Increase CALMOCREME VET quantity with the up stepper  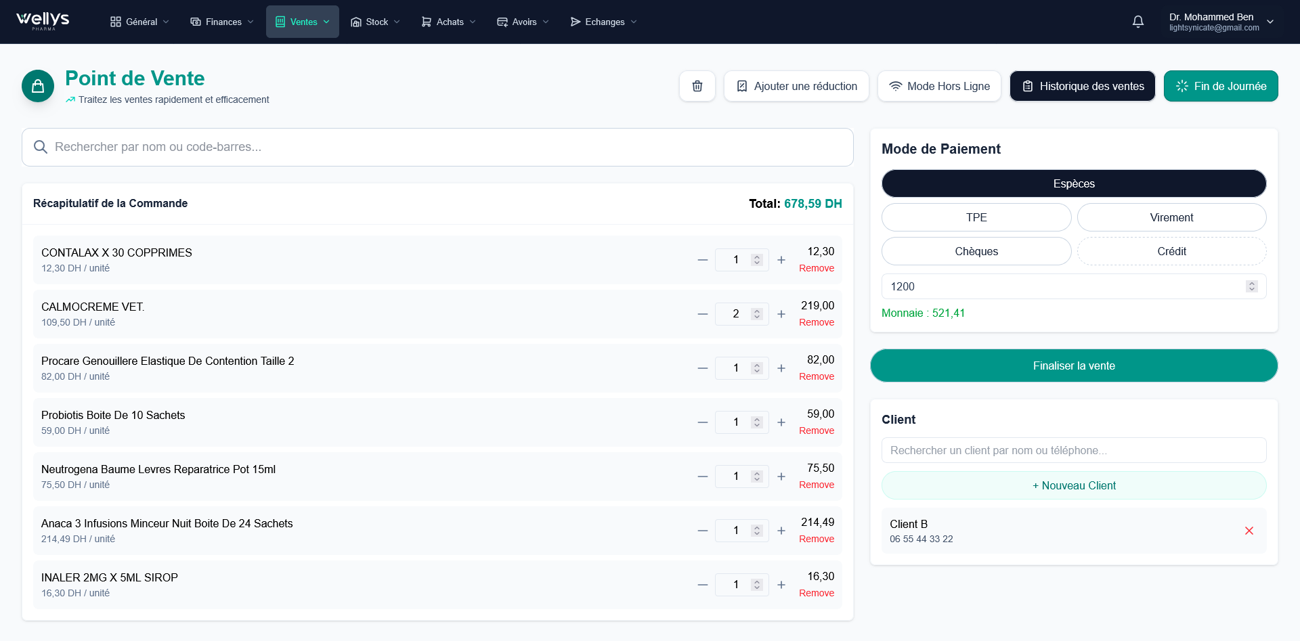pyautogui.click(x=757, y=310)
